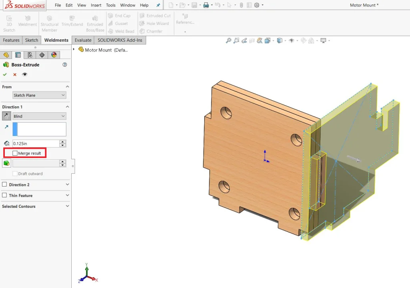Image resolution: width=410 pixels, height=288 pixels.
Task: Click the Print icon in top toolbar
Action: pos(206,5)
